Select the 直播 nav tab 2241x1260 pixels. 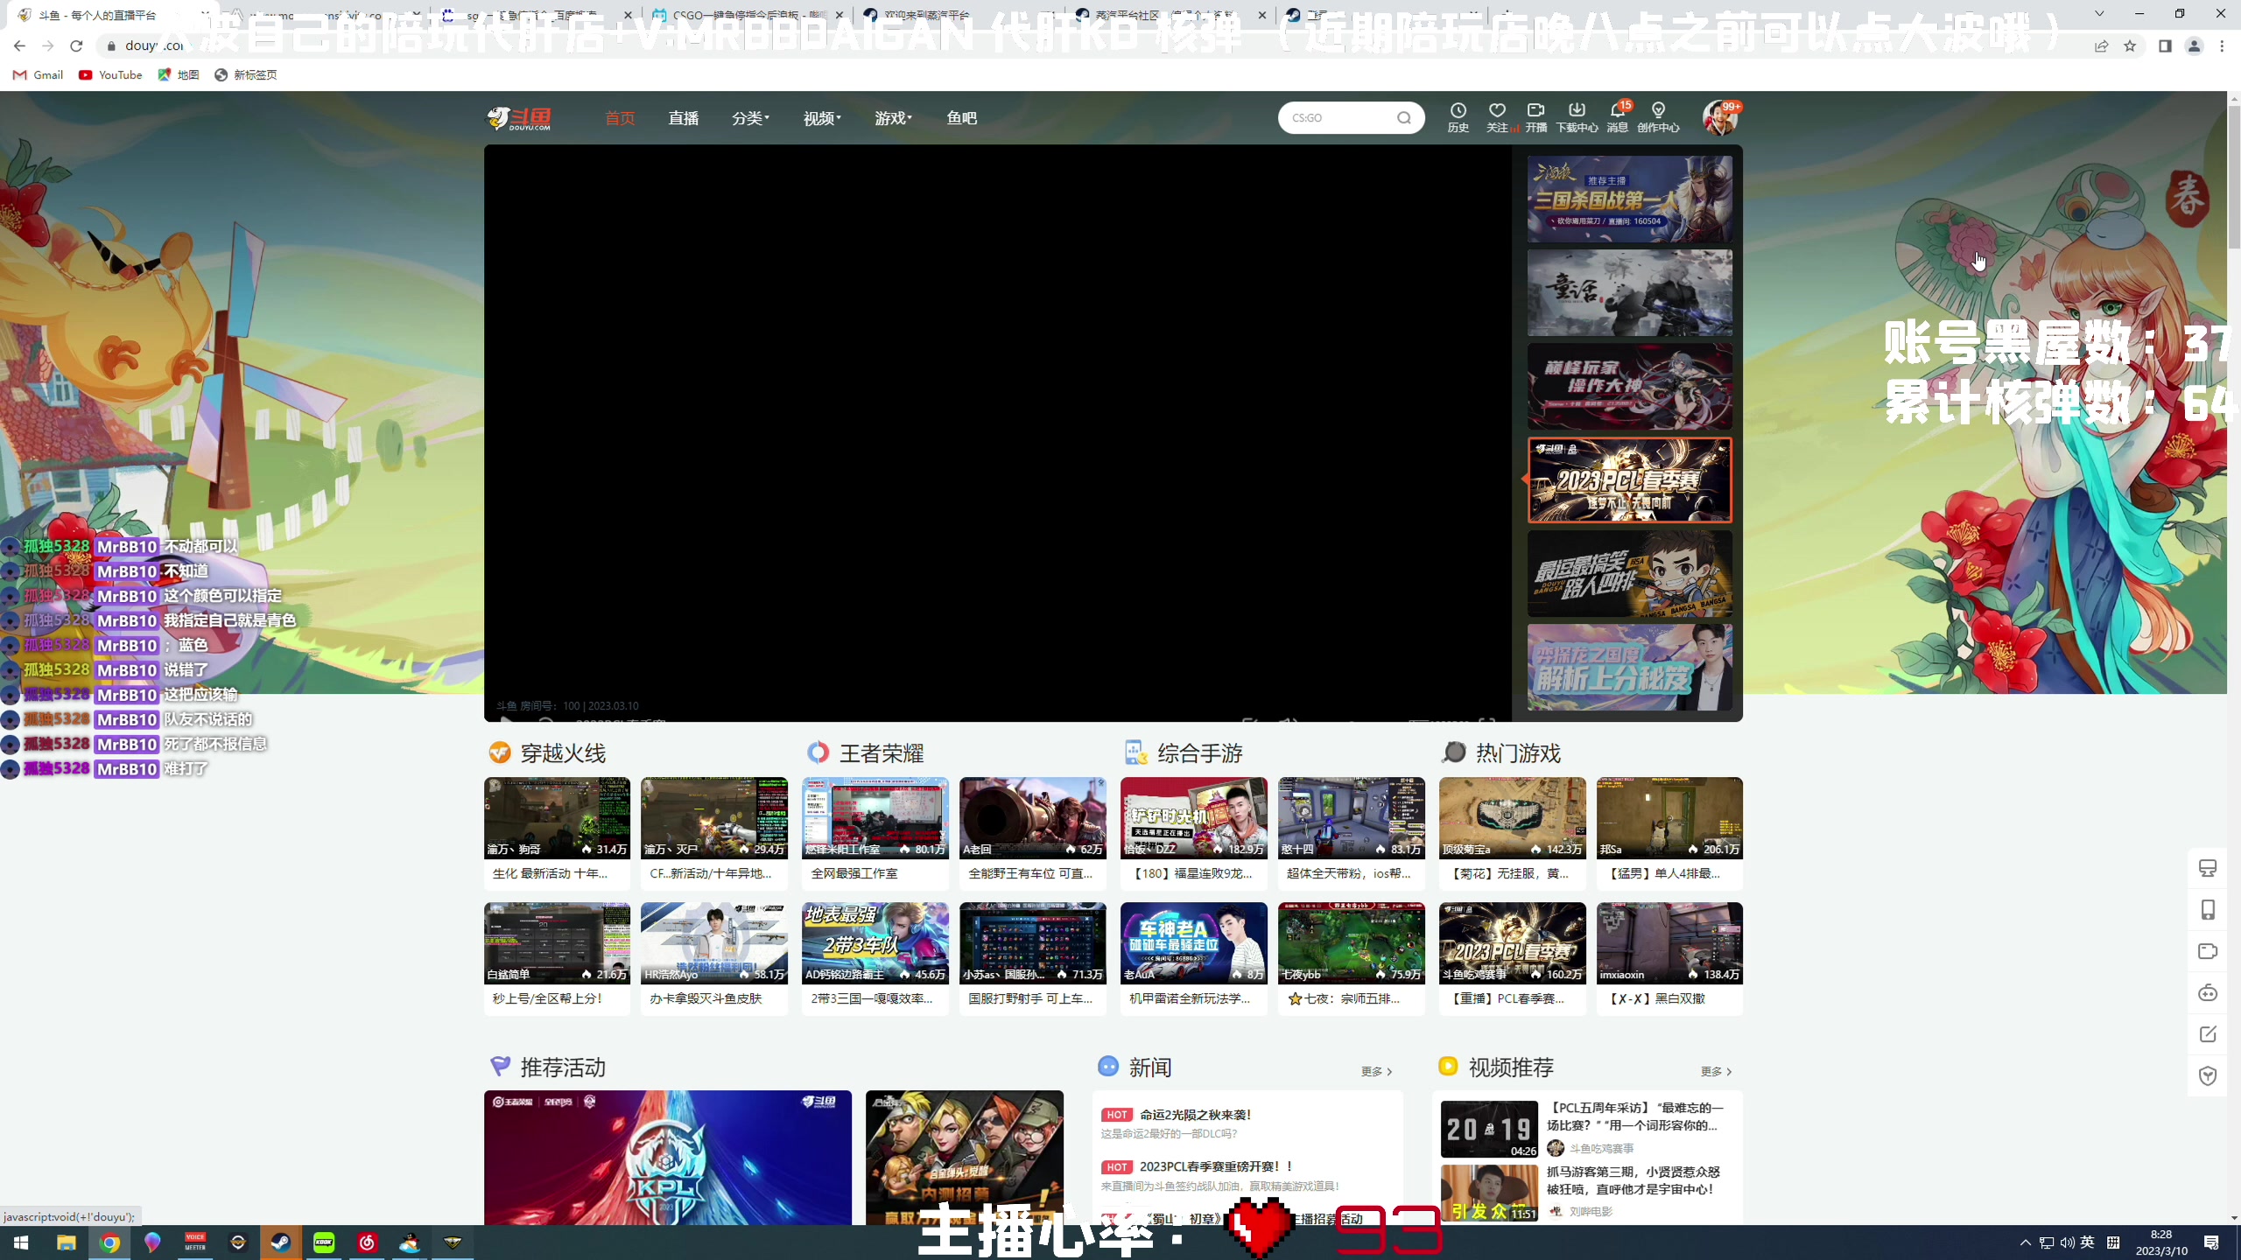(x=684, y=118)
